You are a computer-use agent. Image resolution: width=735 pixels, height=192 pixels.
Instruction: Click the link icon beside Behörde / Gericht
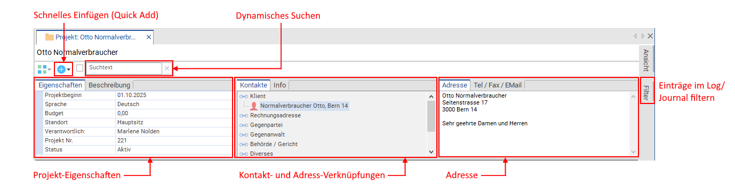coord(244,145)
